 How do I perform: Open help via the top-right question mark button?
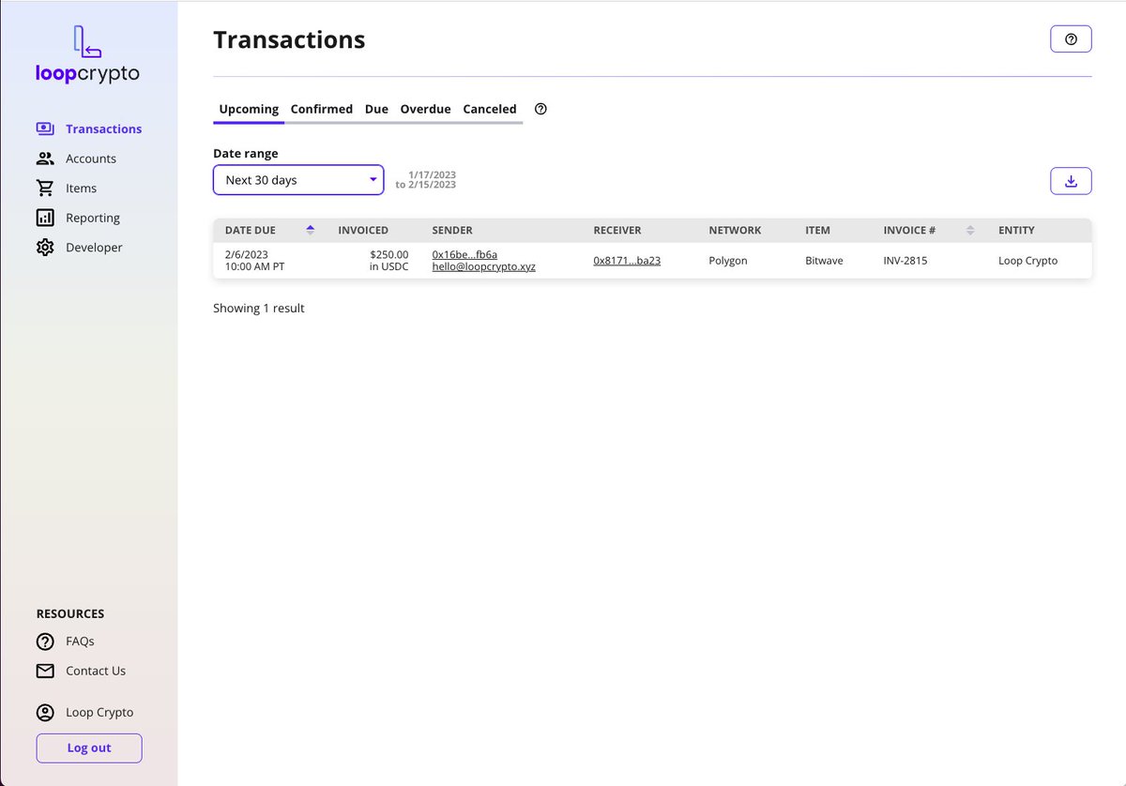[1071, 39]
